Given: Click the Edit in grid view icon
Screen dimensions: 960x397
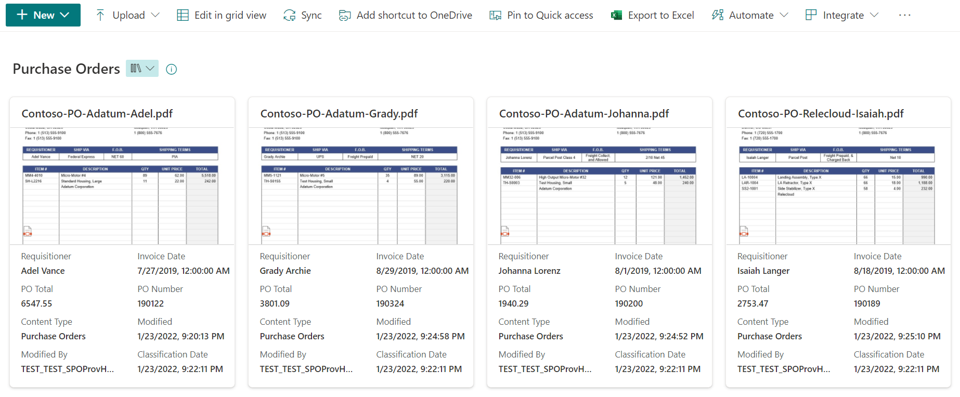Looking at the screenshot, I should coord(183,15).
